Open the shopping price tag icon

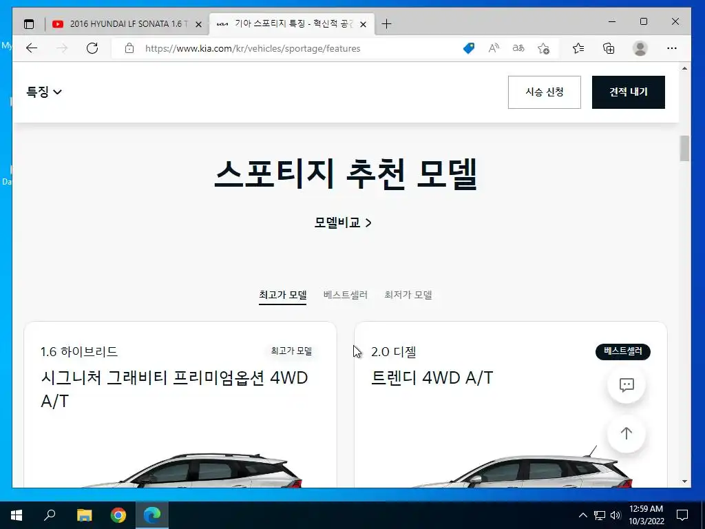[x=468, y=48]
